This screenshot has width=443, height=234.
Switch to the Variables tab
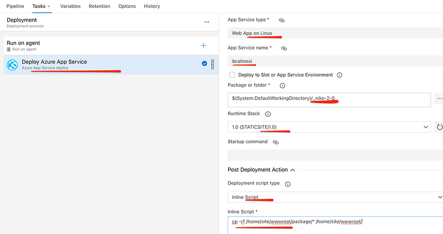[x=70, y=6]
